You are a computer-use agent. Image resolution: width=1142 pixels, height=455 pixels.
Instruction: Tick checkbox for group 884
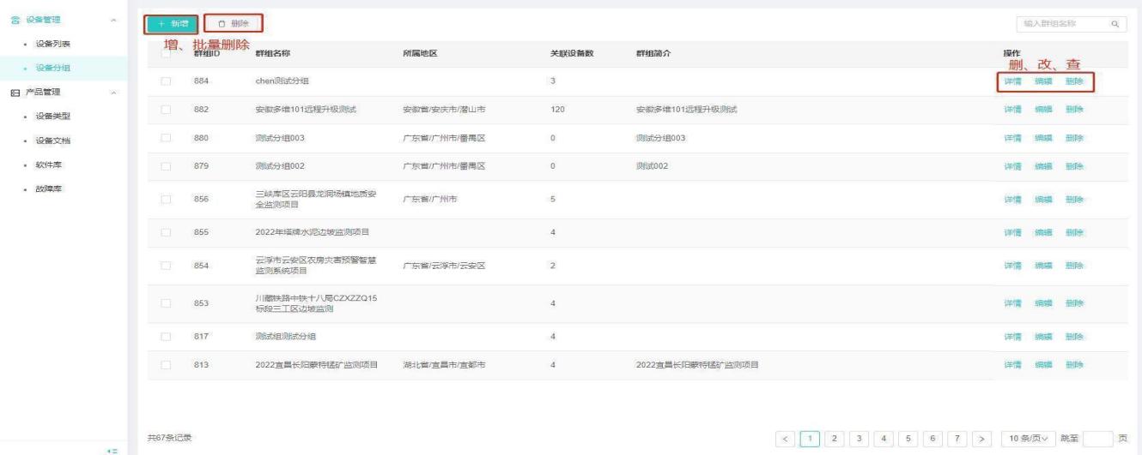pyautogui.click(x=167, y=81)
